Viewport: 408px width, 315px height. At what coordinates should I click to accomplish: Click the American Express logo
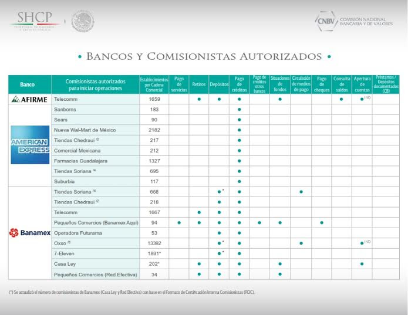(30, 145)
